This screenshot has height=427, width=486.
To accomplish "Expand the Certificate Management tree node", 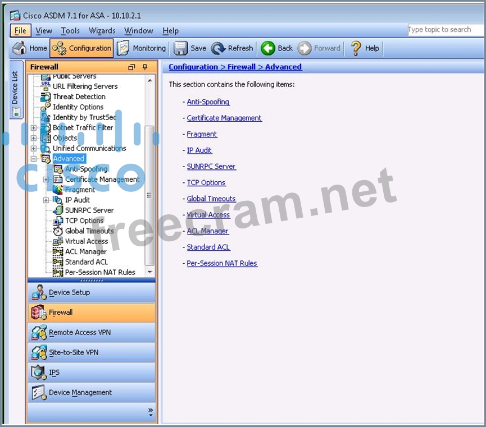I will coord(46,180).
